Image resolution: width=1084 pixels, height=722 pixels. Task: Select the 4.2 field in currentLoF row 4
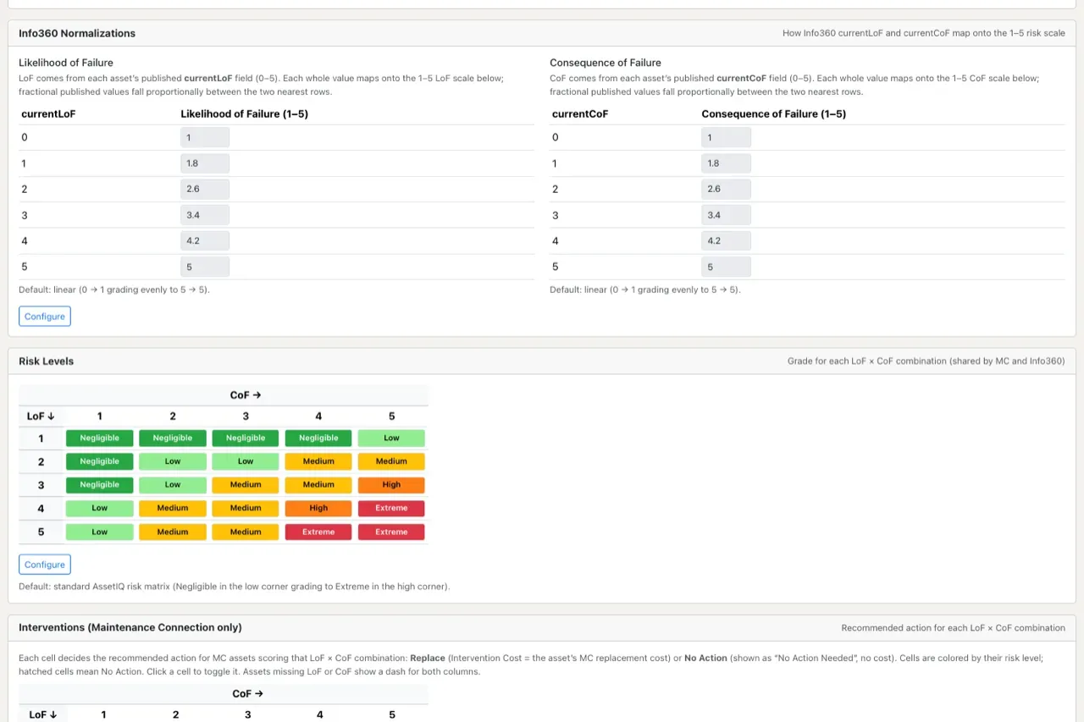tap(205, 240)
